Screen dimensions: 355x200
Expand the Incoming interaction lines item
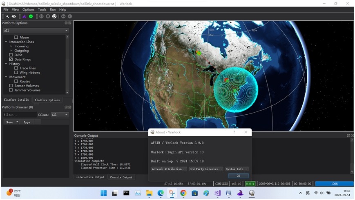pos(11,46)
